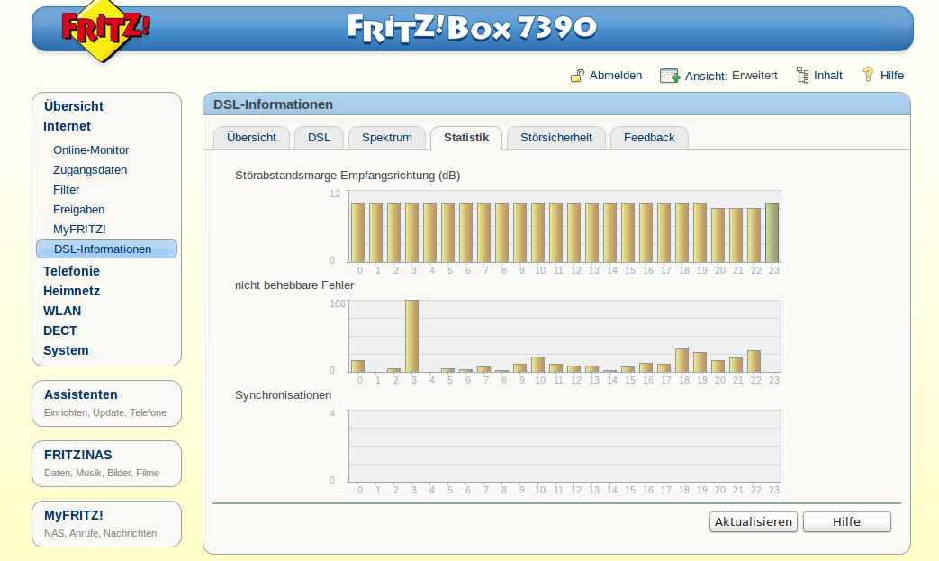939x561 pixels.
Task: Go to the Feedback tab
Action: [649, 138]
